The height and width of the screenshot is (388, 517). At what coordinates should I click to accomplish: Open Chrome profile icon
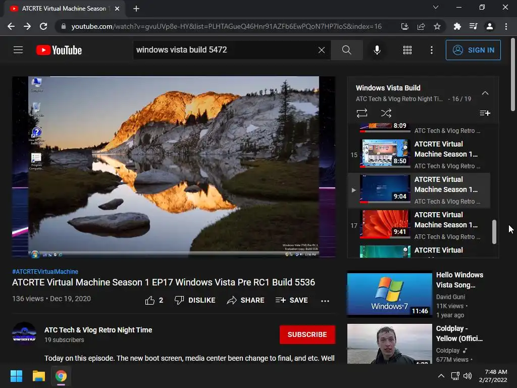(x=490, y=26)
